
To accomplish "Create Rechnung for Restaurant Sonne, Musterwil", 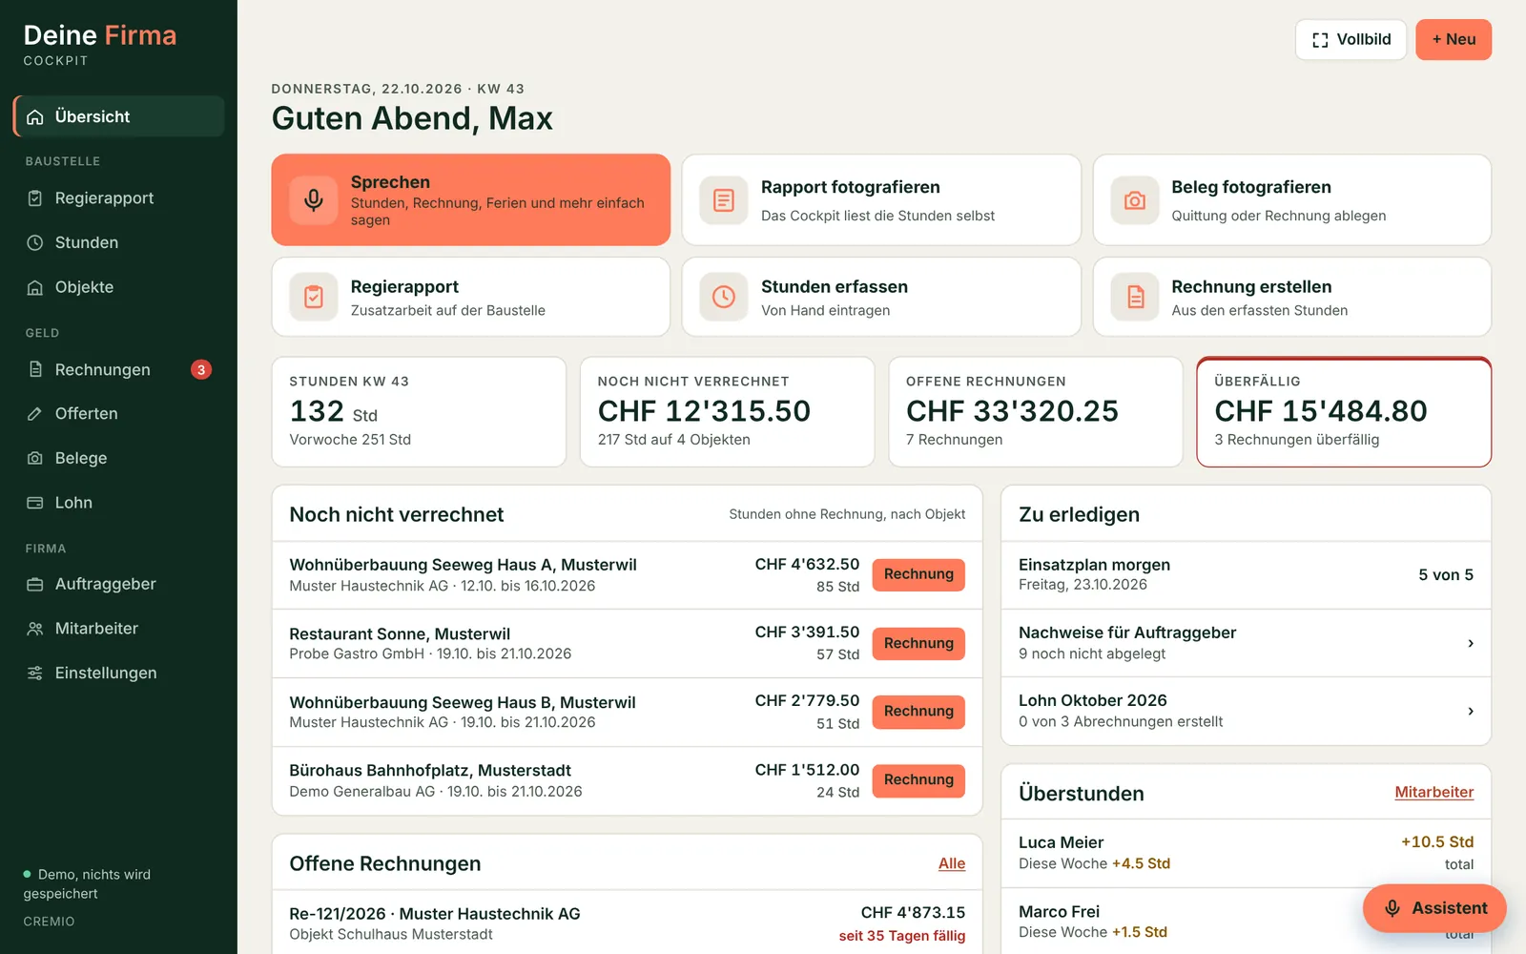I will (918, 643).
